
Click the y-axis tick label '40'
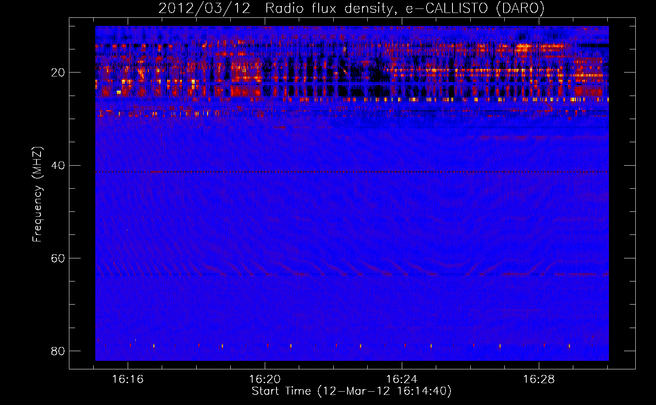point(58,165)
